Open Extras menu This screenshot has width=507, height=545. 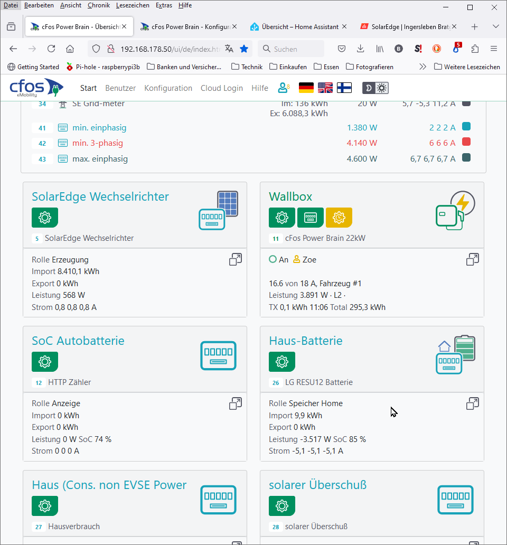[164, 5]
